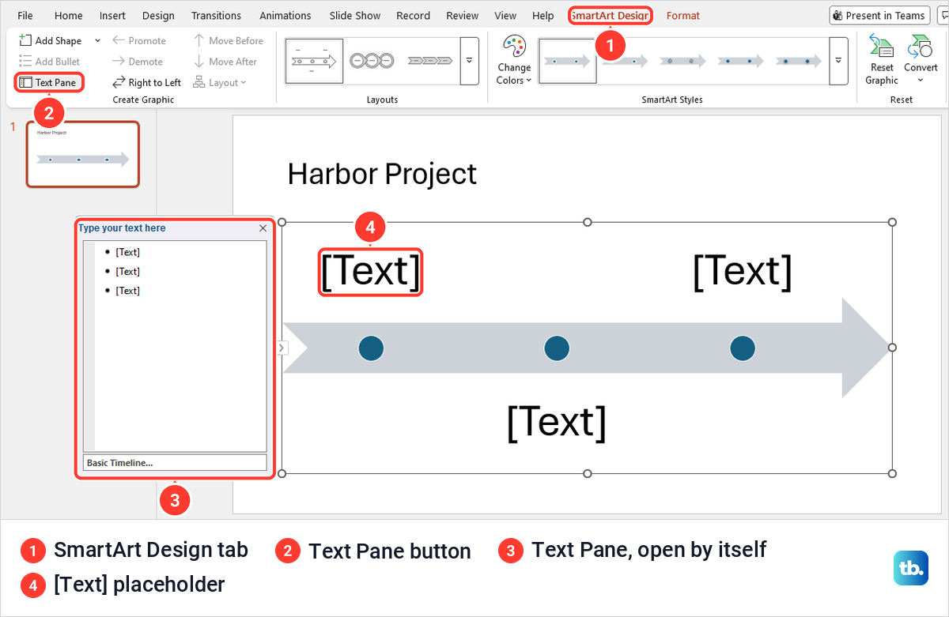The image size is (949, 617).
Task: Click the third timeline circle marker
Action: pos(742,348)
